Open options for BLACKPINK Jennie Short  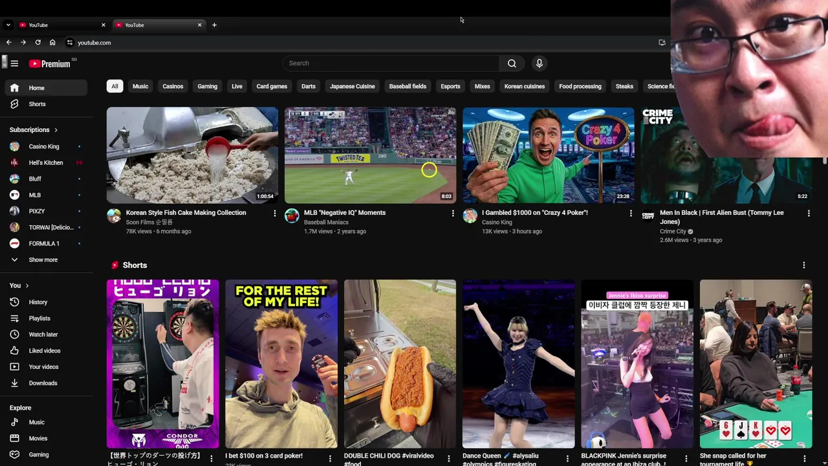coord(686,459)
